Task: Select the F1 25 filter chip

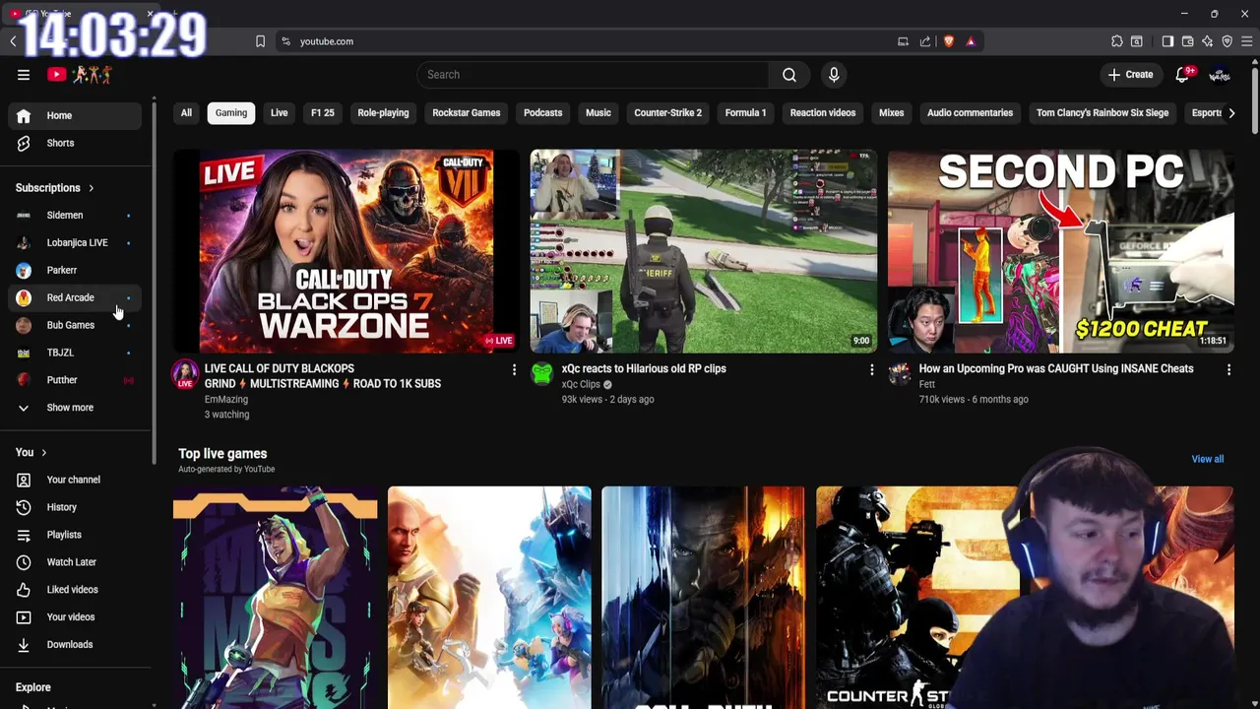Action: click(x=323, y=113)
